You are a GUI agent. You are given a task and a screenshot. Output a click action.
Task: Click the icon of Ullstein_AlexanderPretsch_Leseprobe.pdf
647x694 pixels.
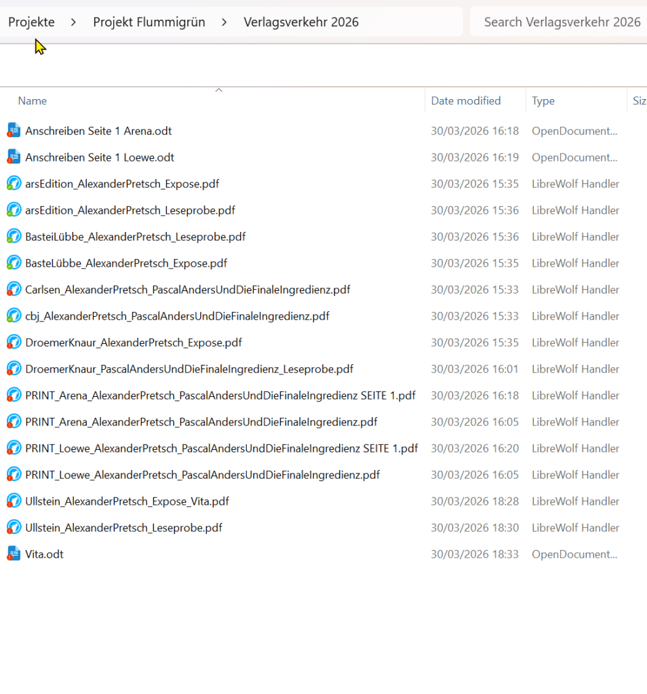click(x=14, y=527)
